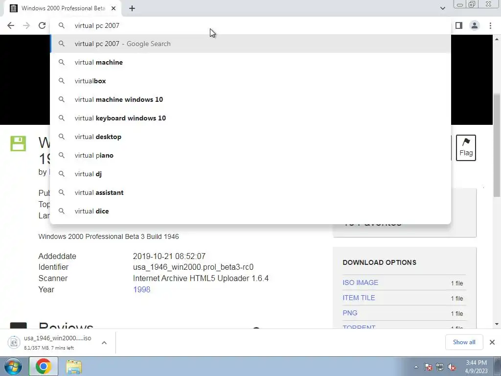501x376 pixels.
Task: Open a new browser tab
Action: click(132, 8)
